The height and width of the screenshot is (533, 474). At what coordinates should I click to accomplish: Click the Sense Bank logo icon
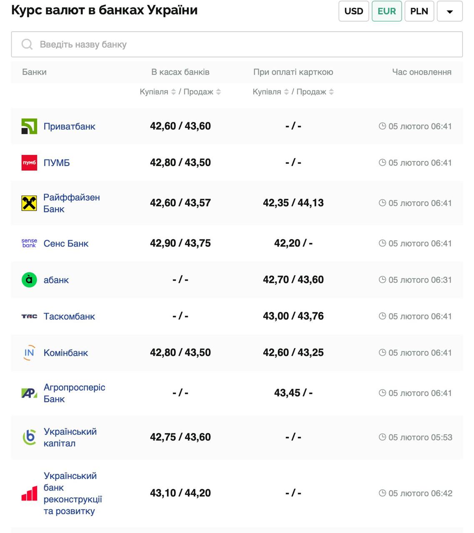click(29, 243)
